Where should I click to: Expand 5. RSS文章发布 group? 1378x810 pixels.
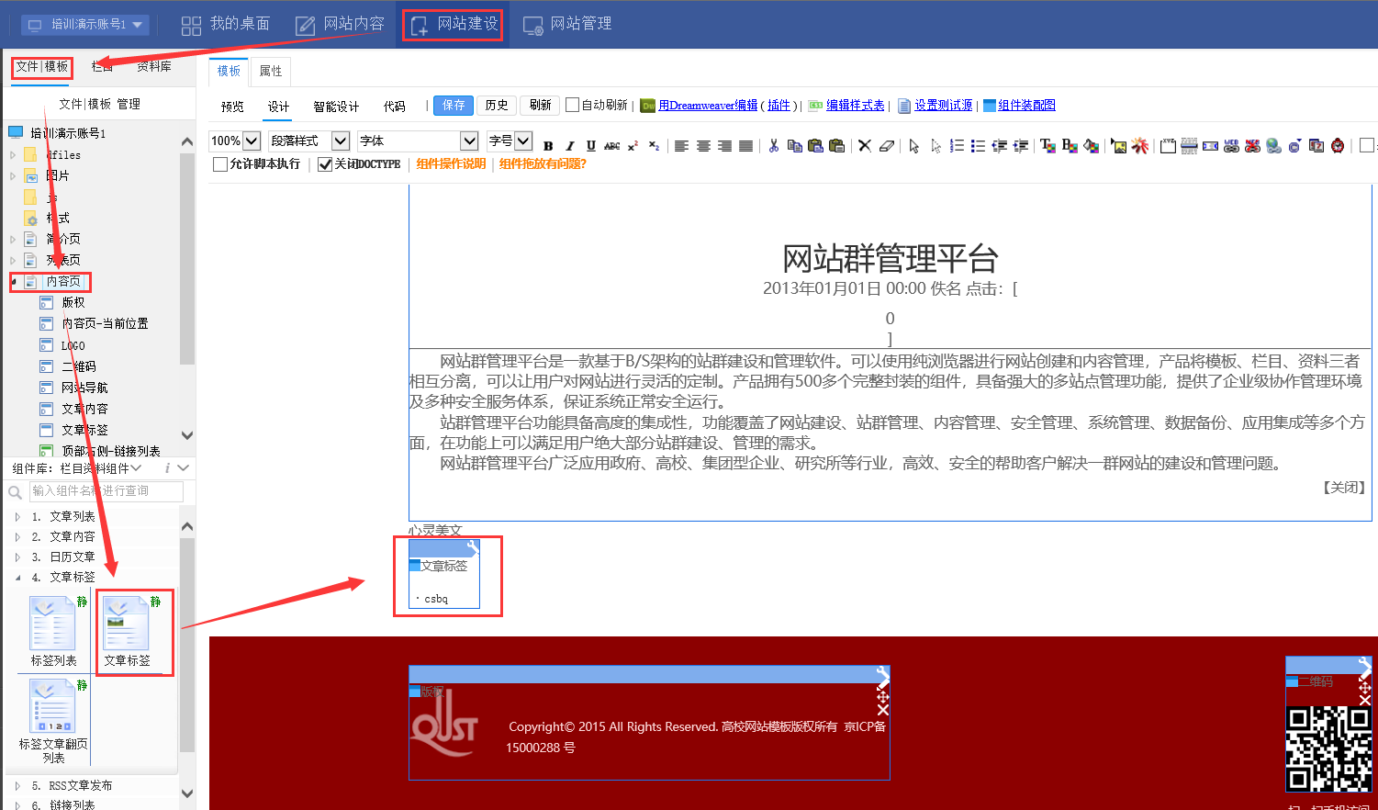17,786
